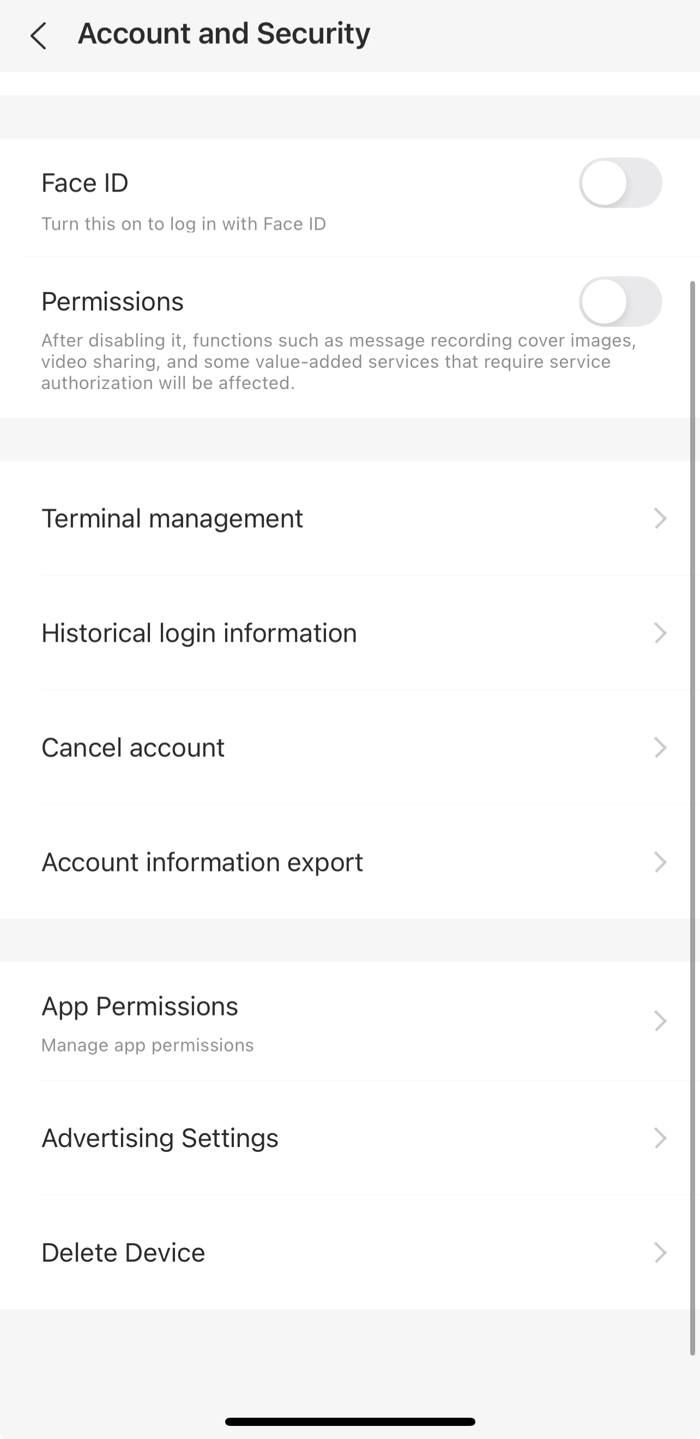Viewport: 700px width, 1439px height.
Task: Click the arrow next to Advertising Settings
Action: 660,1138
